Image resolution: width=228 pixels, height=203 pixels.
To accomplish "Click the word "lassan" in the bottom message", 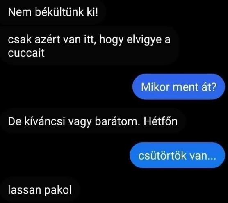I will pyautogui.click(x=25, y=190).
